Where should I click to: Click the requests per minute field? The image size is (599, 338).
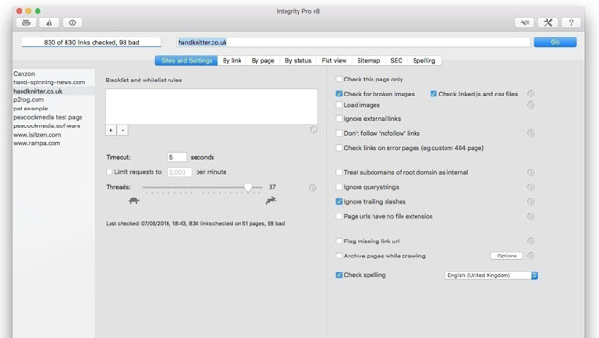[180, 172]
